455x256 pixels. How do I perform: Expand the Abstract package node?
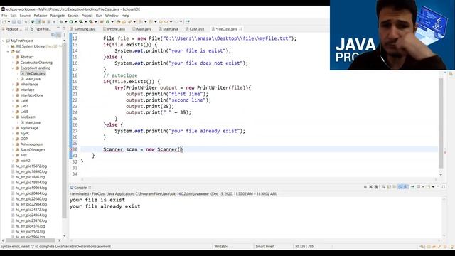pos(13,57)
